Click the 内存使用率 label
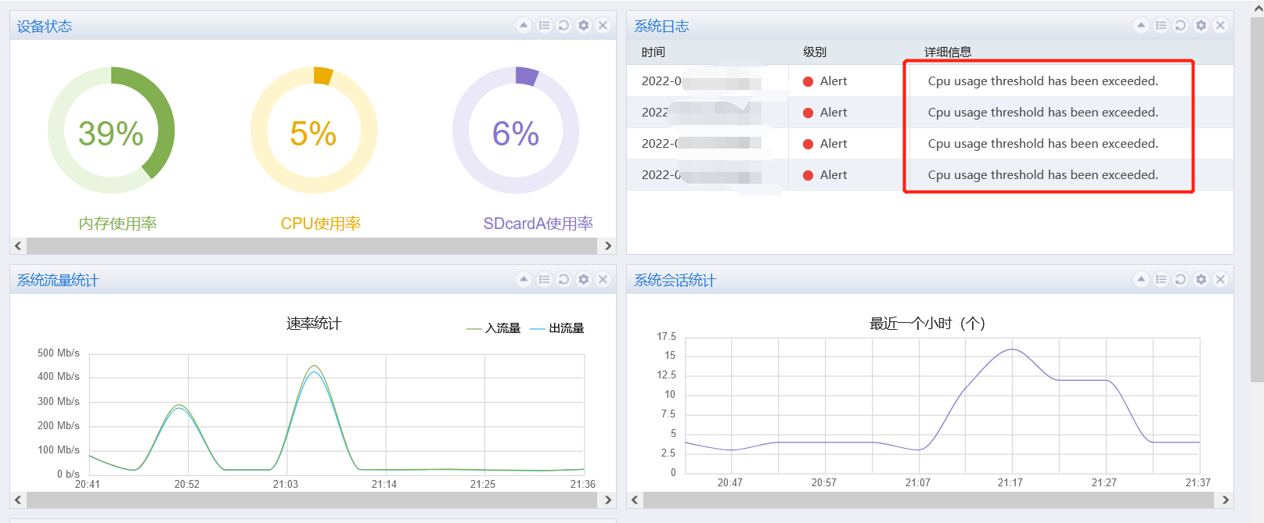This screenshot has width=1264, height=523. click(117, 224)
